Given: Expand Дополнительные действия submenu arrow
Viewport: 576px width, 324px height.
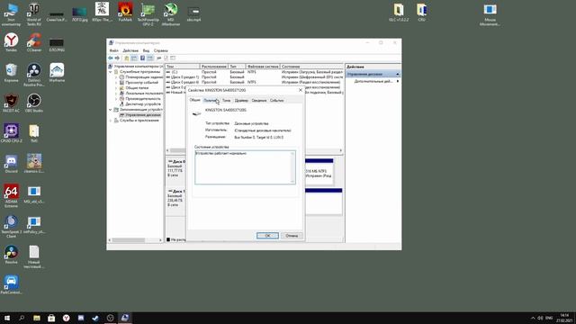Looking at the screenshot, I should point(398,81).
